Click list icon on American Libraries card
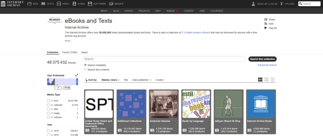This screenshot has height=136, width=323. (x=152, y=130)
